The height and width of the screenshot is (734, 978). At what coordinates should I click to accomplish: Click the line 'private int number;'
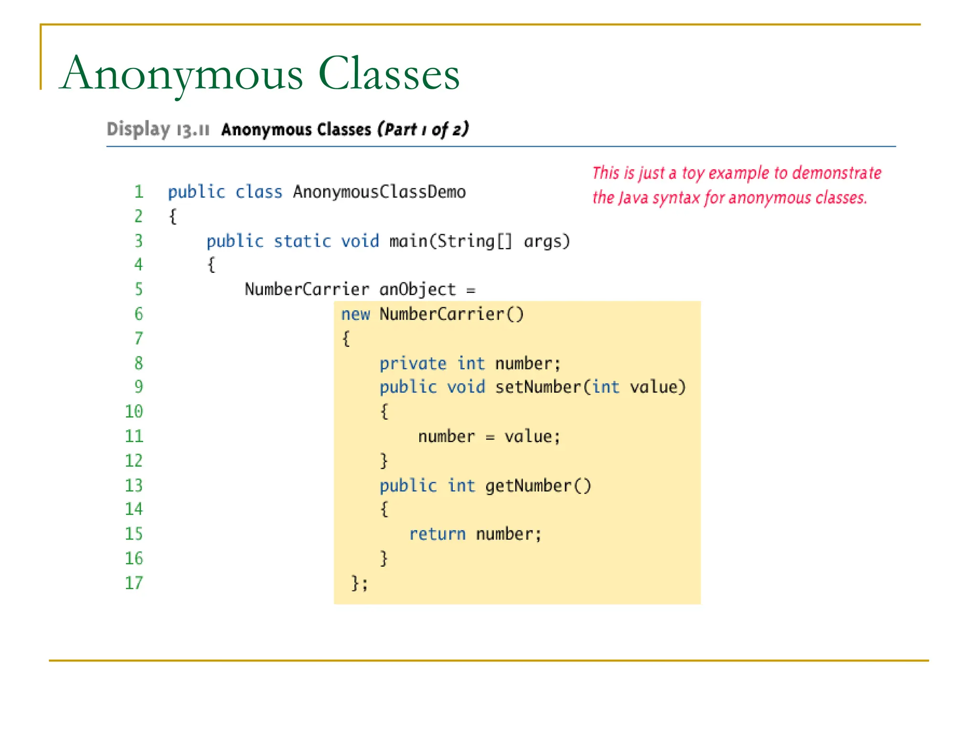470,364
